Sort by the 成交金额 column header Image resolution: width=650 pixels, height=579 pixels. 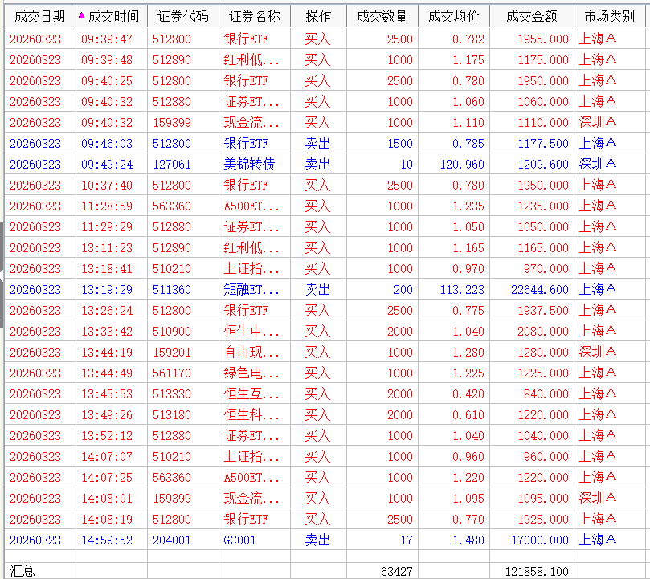click(531, 16)
